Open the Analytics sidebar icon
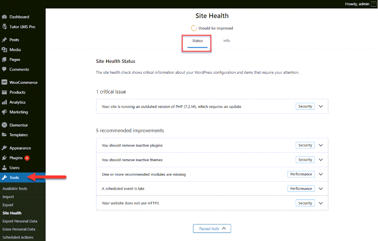 coord(5,102)
